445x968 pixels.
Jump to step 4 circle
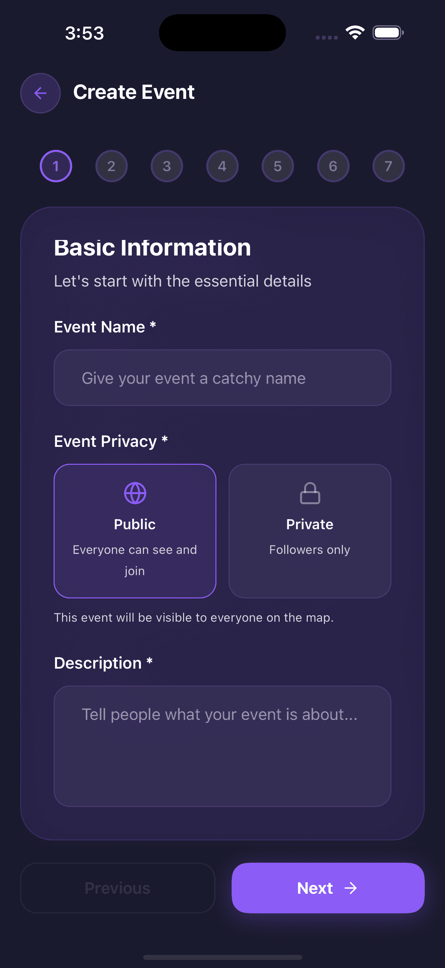click(x=222, y=166)
